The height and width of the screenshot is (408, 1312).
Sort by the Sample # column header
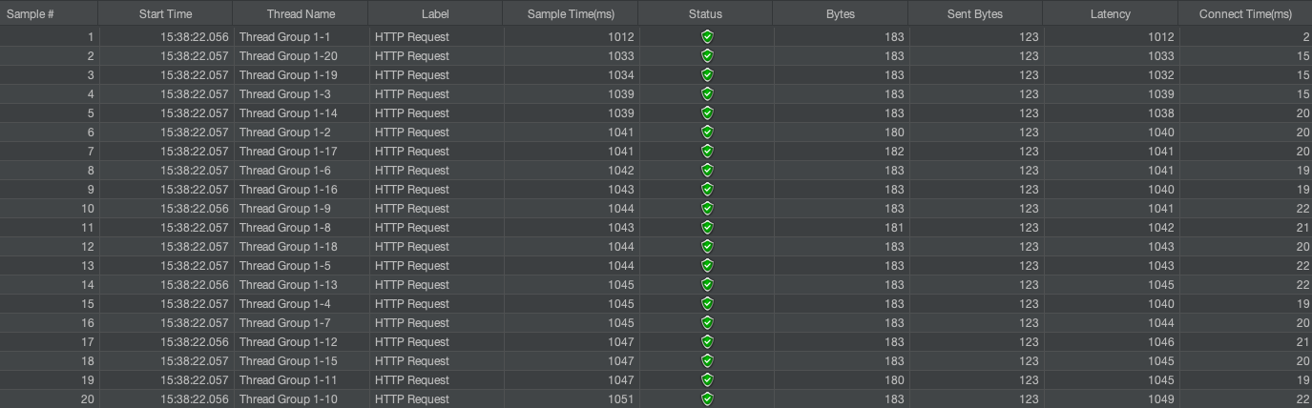click(49, 13)
